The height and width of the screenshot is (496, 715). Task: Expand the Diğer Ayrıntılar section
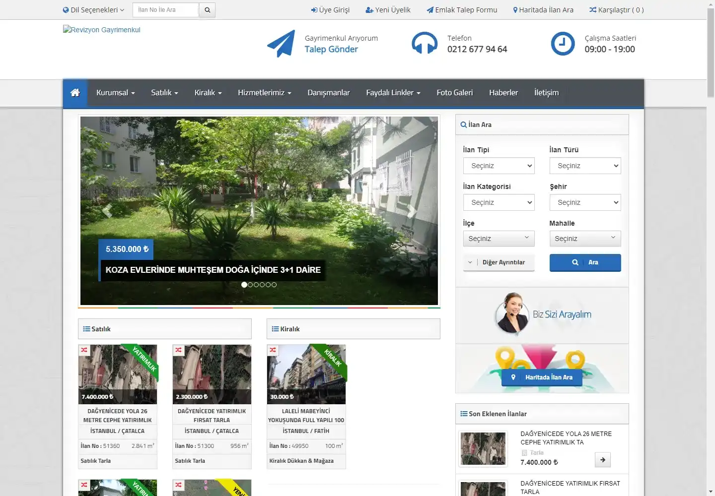point(499,262)
